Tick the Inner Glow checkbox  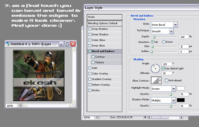(x=90, y=46)
